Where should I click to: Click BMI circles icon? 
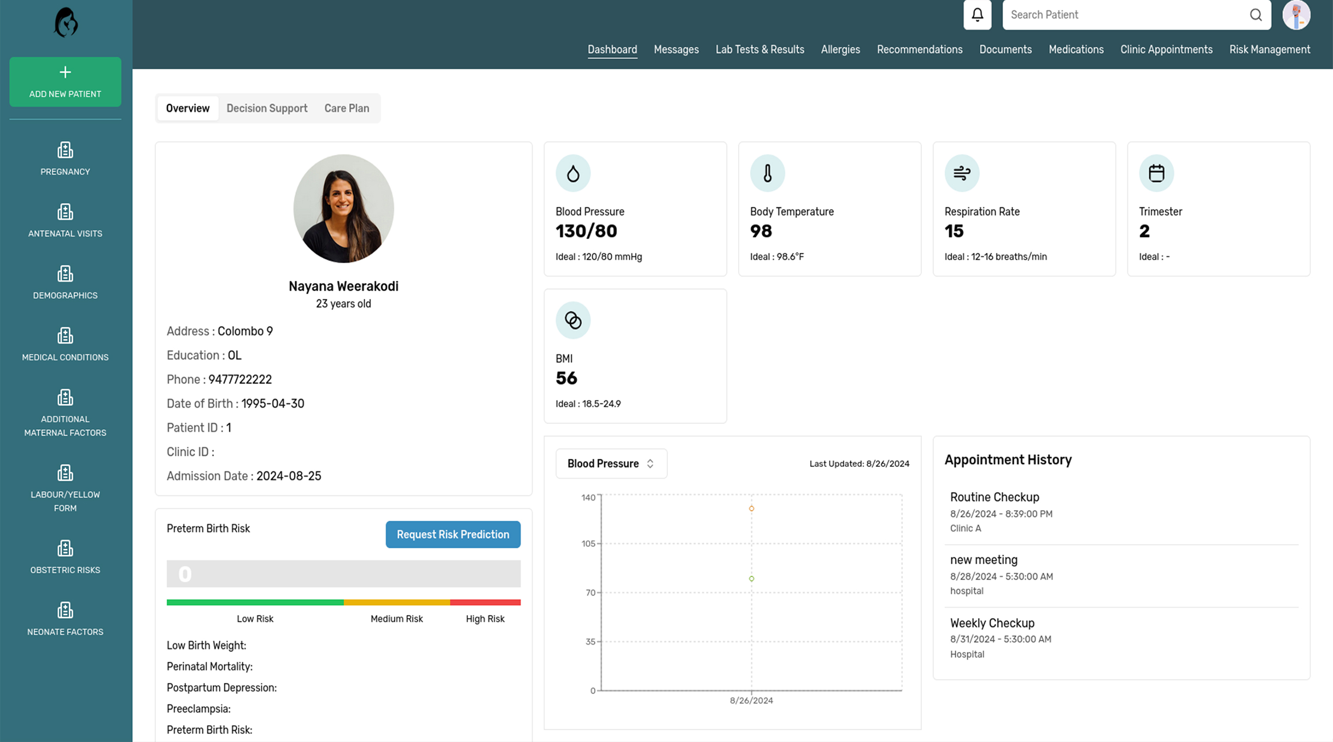click(x=573, y=320)
